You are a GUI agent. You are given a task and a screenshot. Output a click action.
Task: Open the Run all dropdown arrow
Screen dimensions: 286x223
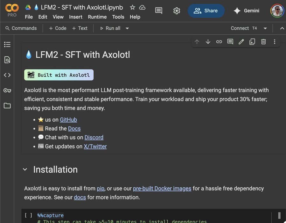(x=127, y=28)
